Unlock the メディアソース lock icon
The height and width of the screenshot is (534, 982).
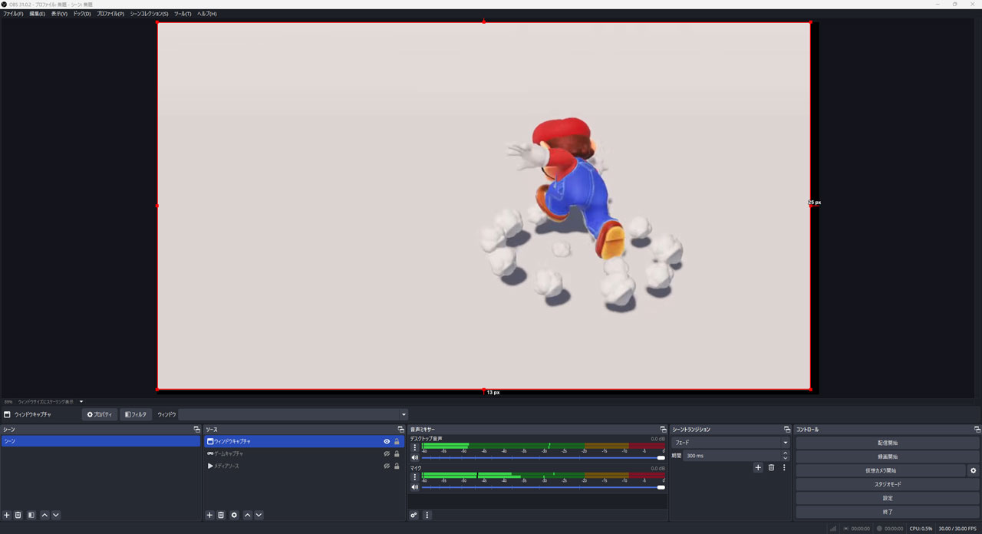(397, 466)
